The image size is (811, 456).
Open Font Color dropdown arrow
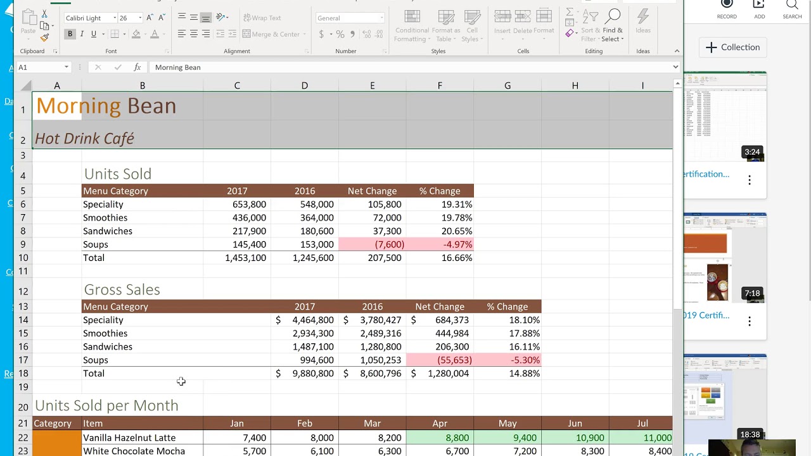163,34
